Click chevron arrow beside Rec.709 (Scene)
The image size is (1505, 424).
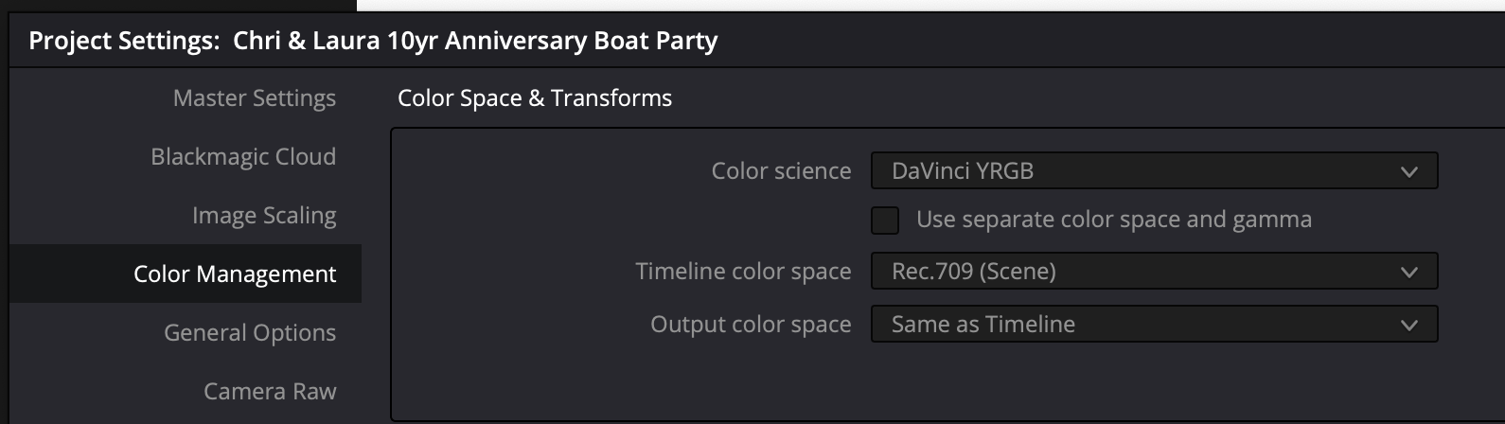(1408, 273)
